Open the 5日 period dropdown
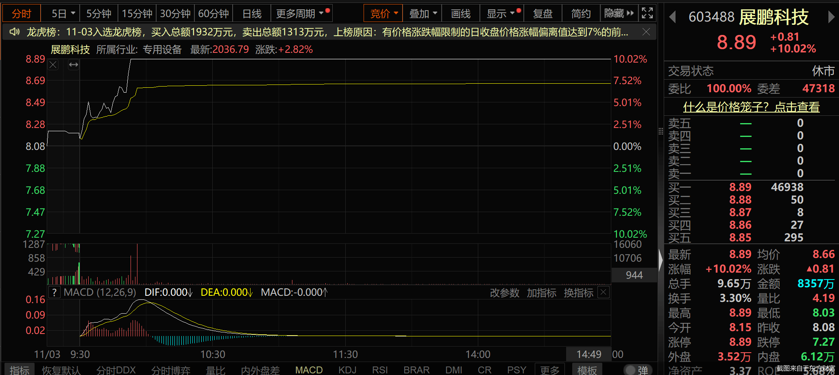839x375 pixels. (63, 14)
